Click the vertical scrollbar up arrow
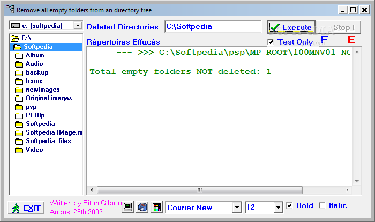The height and width of the screenshot is (222, 375). point(357,52)
